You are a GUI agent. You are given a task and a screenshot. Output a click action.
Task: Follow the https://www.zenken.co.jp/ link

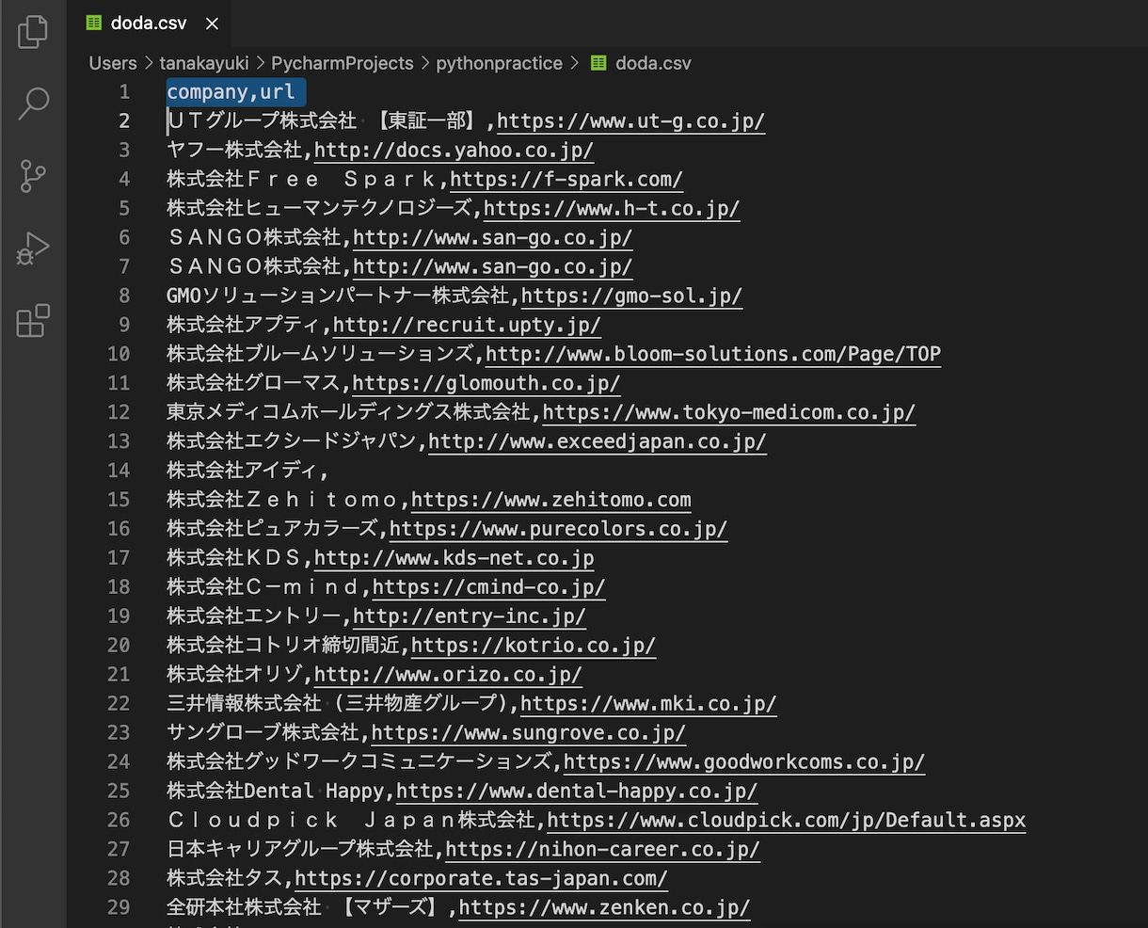pos(604,908)
